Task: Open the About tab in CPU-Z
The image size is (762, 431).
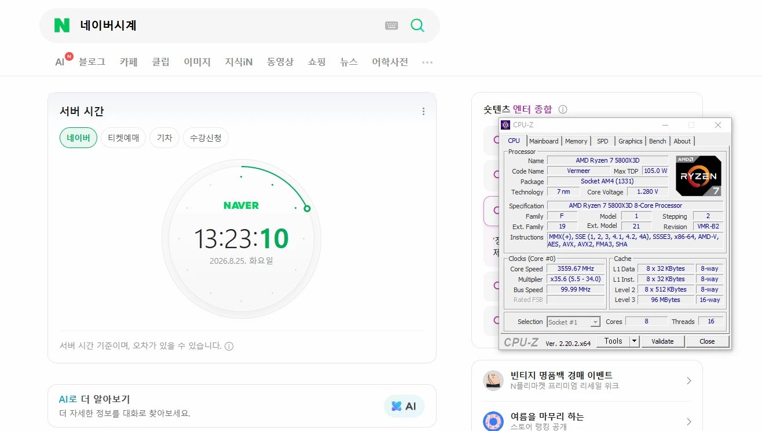Action: click(682, 141)
